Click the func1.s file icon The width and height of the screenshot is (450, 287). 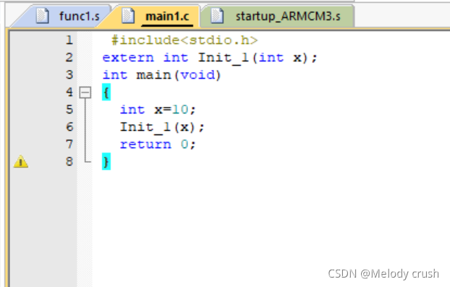pos(43,16)
